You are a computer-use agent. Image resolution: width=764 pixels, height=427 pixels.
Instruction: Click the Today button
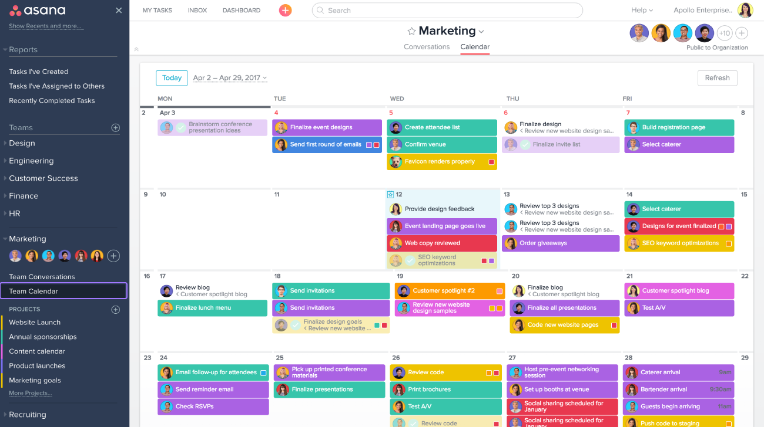point(172,77)
